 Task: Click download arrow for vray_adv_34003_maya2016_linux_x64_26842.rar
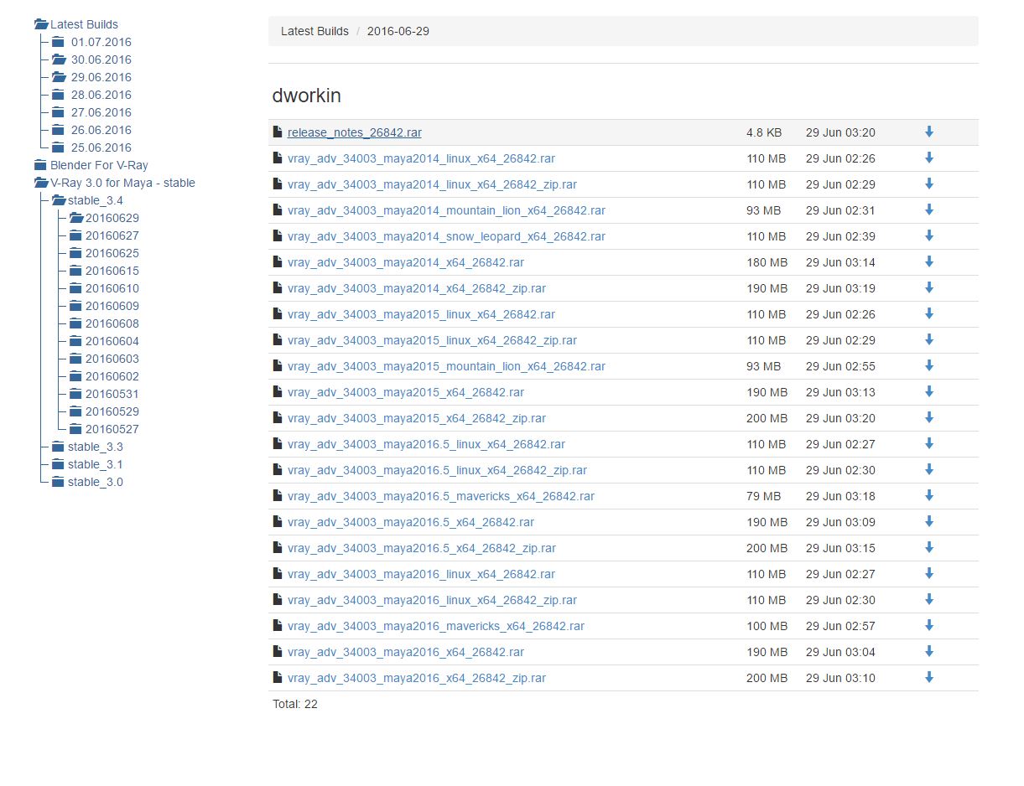pyautogui.click(x=929, y=574)
